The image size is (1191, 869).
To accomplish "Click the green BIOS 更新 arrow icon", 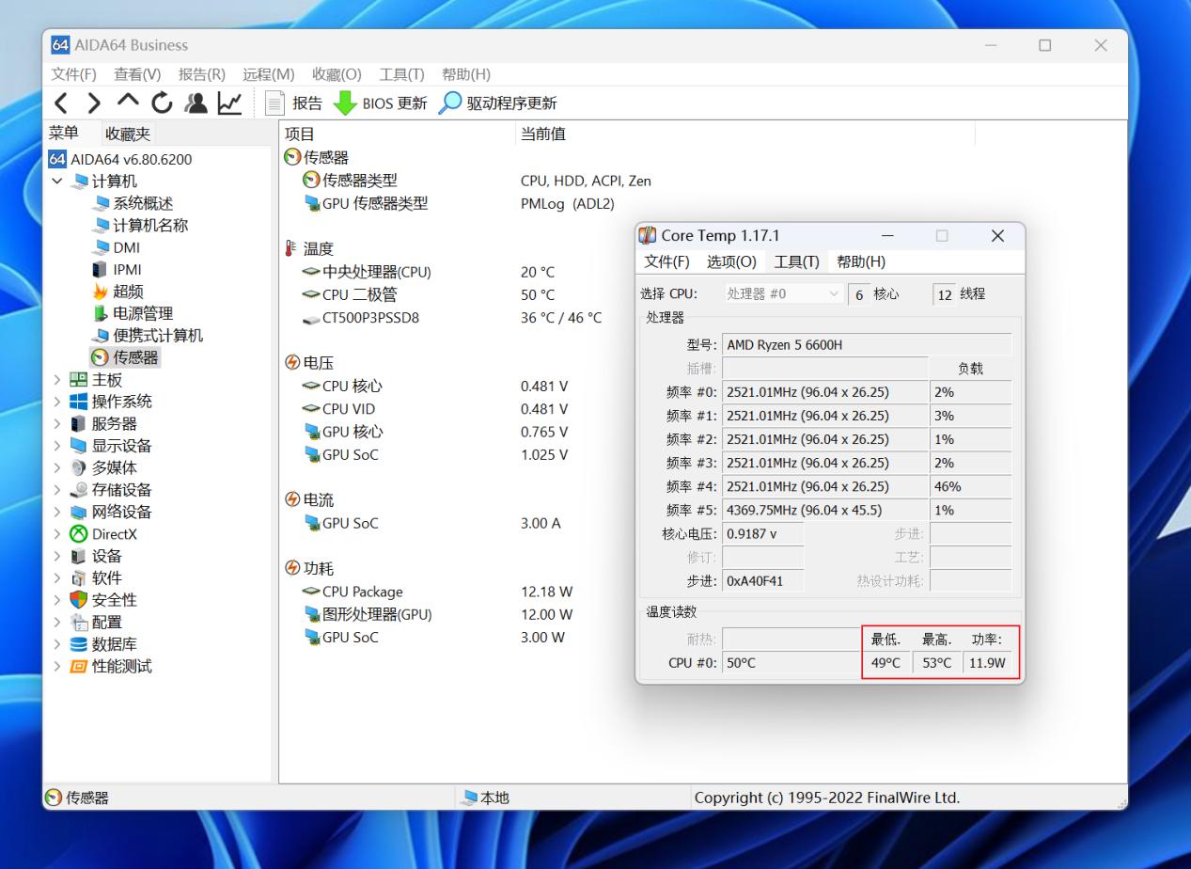I will [345, 103].
